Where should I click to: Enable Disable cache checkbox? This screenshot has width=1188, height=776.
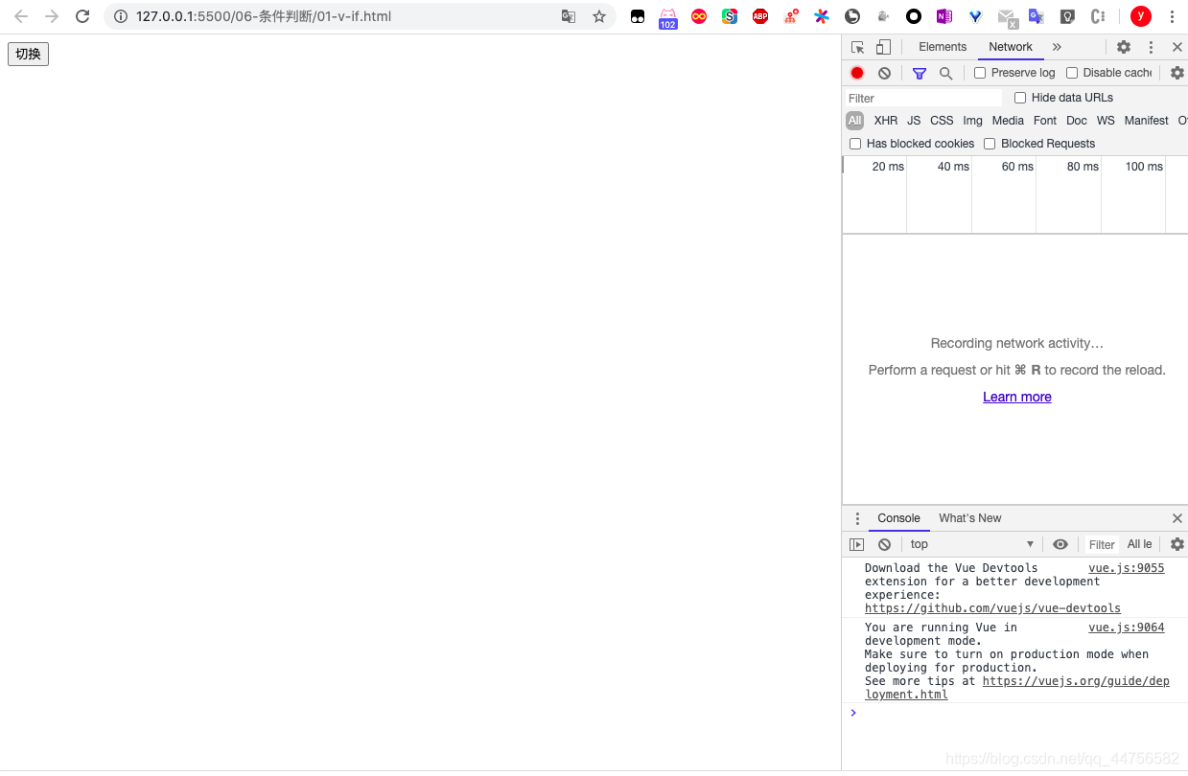pos(1072,73)
